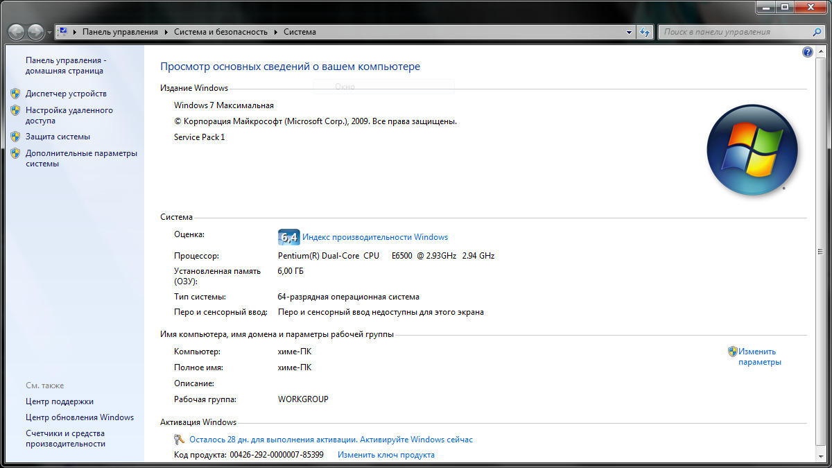Click the shield icon beside Защита системы
The width and height of the screenshot is (832, 468).
[15, 137]
